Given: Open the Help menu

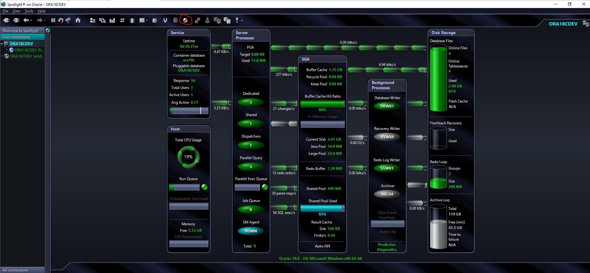Looking at the screenshot, I should [42, 11].
